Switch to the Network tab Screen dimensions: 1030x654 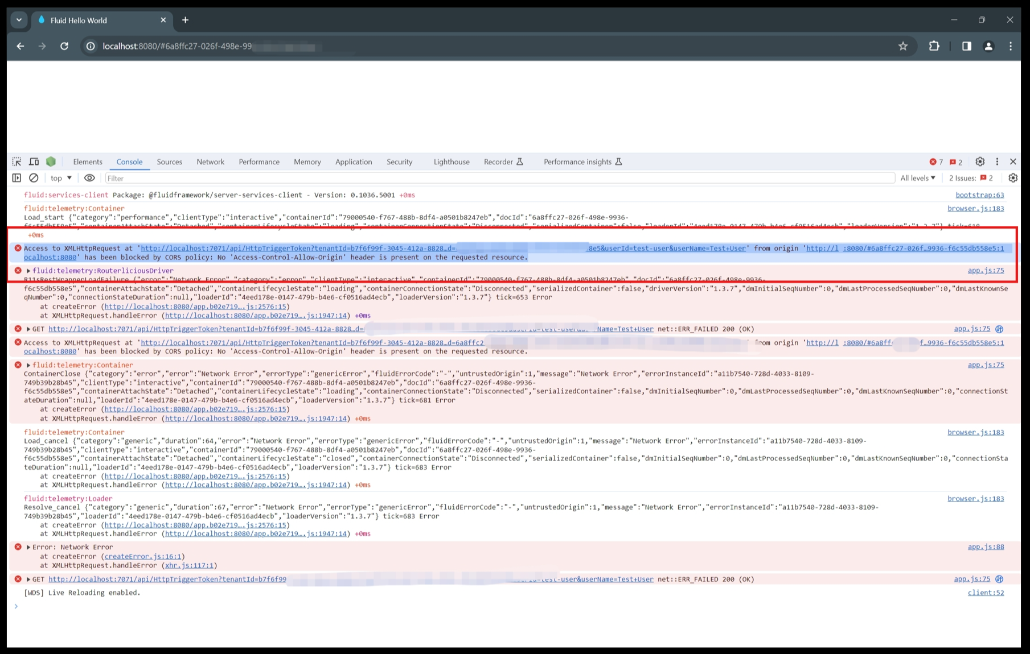point(210,162)
